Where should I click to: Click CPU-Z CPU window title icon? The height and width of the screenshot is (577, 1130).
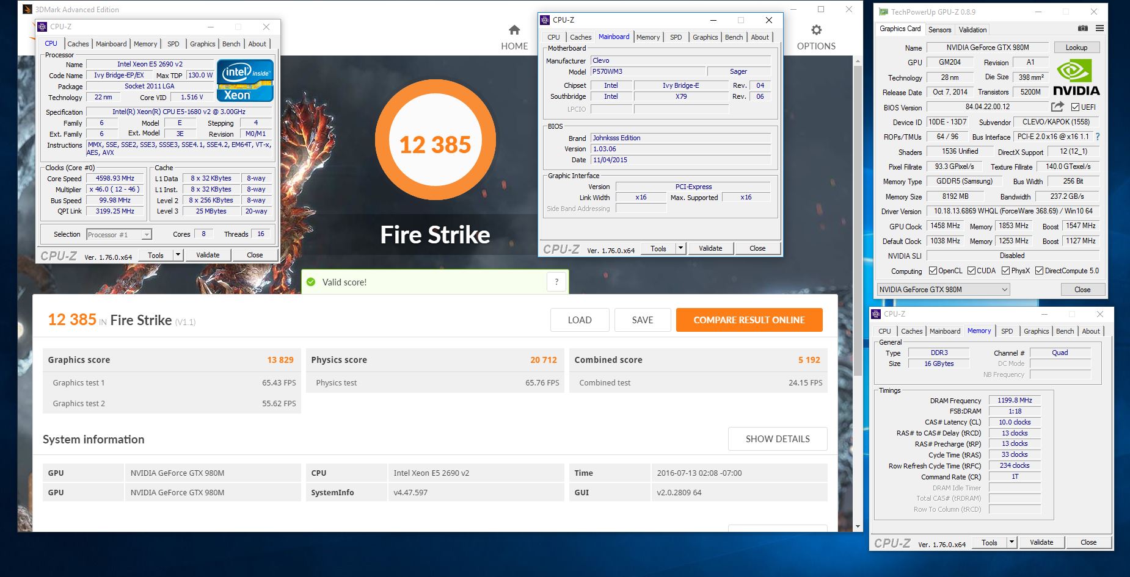tap(42, 27)
